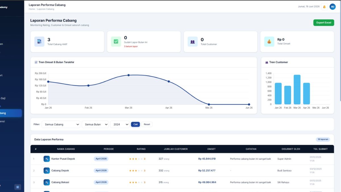Image resolution: width=341 pixels, height=192 pixels.
Task: Click the Mei 26 point on omset line
Action: (x=209, y=104)
